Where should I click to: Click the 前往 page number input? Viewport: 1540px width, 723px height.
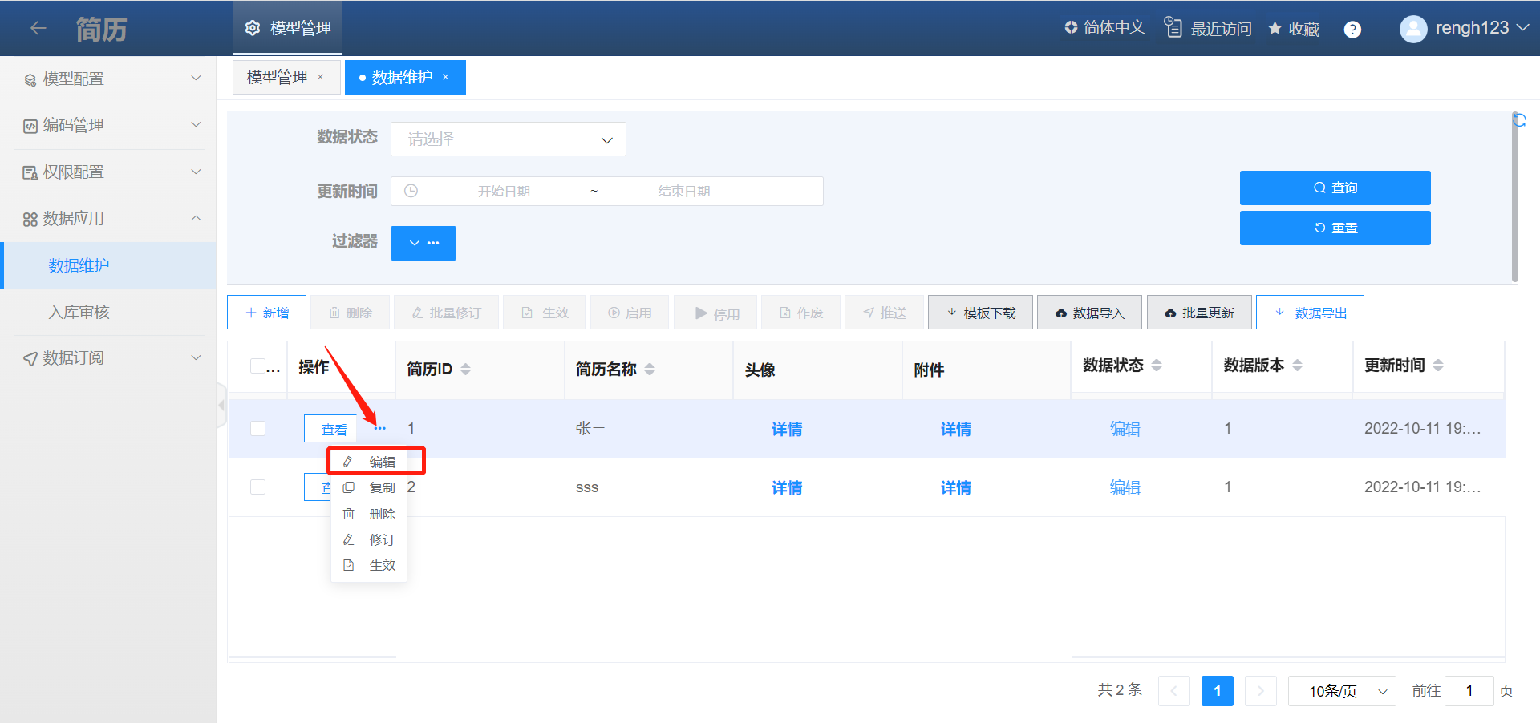1469,691
